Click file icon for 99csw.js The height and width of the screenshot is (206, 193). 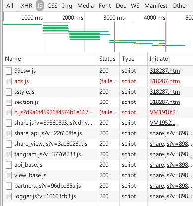pos(9,71)
